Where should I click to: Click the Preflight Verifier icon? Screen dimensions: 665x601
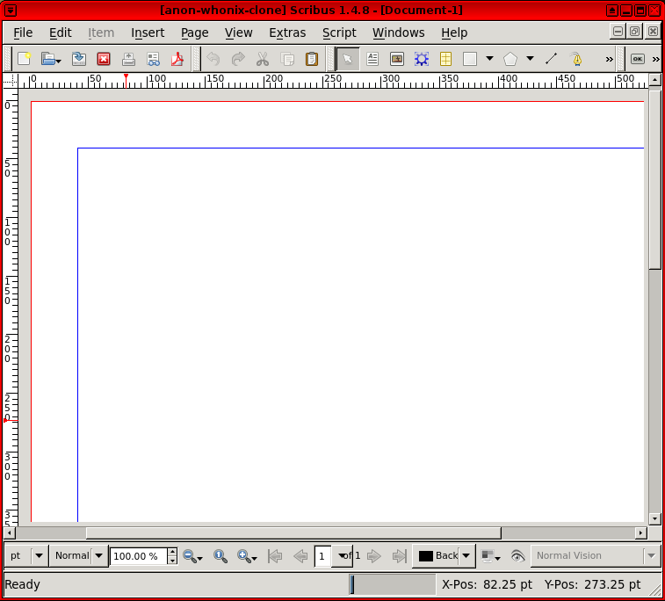click(153, 59)
